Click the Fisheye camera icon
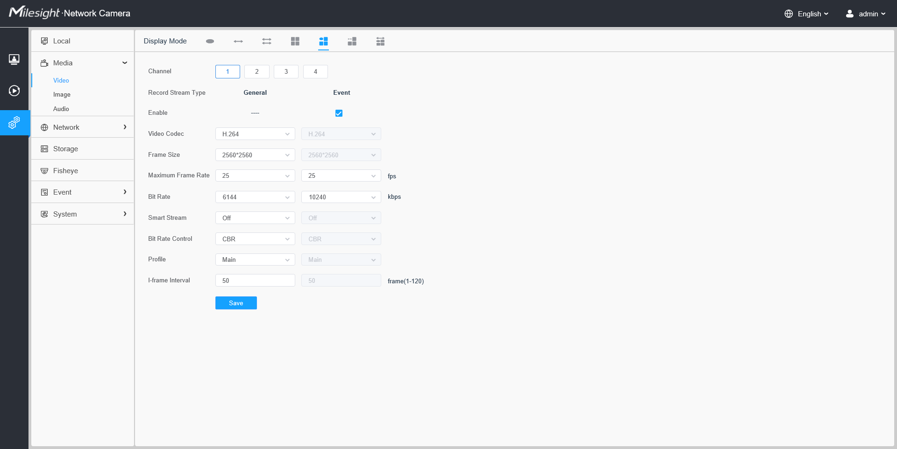Viewport: 897px width, 449px height. [x=44, y=171]
